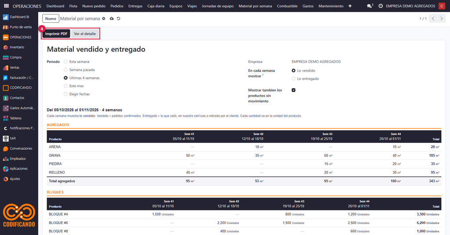
Task: Open the Flota menu
Action: point(73,6)
